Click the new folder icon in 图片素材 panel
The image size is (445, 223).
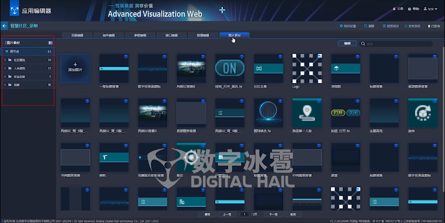(x=50, y=43)
